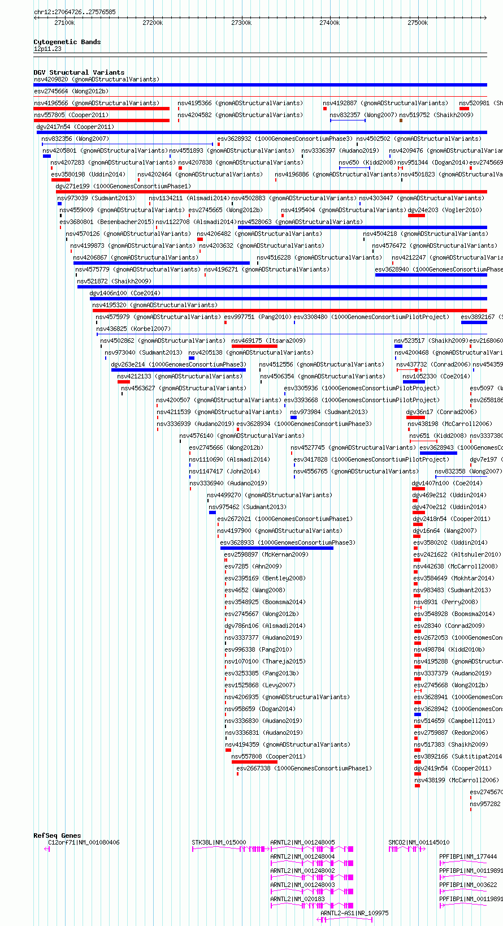Click nsv557808 (Cooper2011) label
This screenshot has width=503, height=926.
click(x=268, y=756)
